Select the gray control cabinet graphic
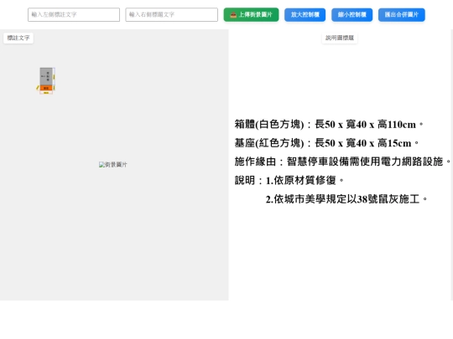This screenshot has height=339, width=453. 46,76
